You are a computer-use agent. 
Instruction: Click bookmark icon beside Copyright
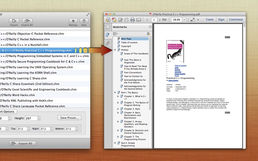click(119, 46)
